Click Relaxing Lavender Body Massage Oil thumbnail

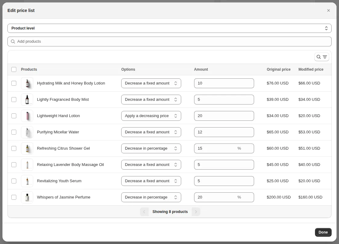tap(27, 165)
